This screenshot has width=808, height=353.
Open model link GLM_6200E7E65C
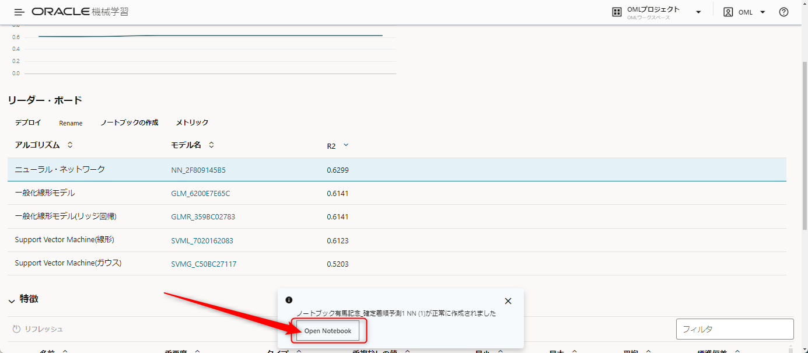pyautogui.click(x=201, y=194)
